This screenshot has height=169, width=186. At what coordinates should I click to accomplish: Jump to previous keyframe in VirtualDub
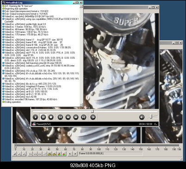tap(50, 154)
